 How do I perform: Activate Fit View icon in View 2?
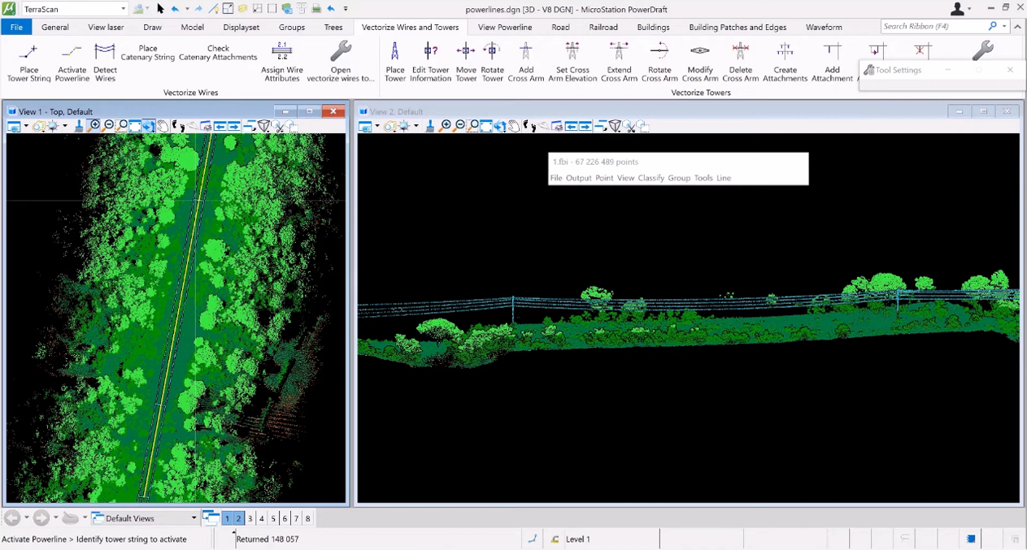[x=486, y=126]
